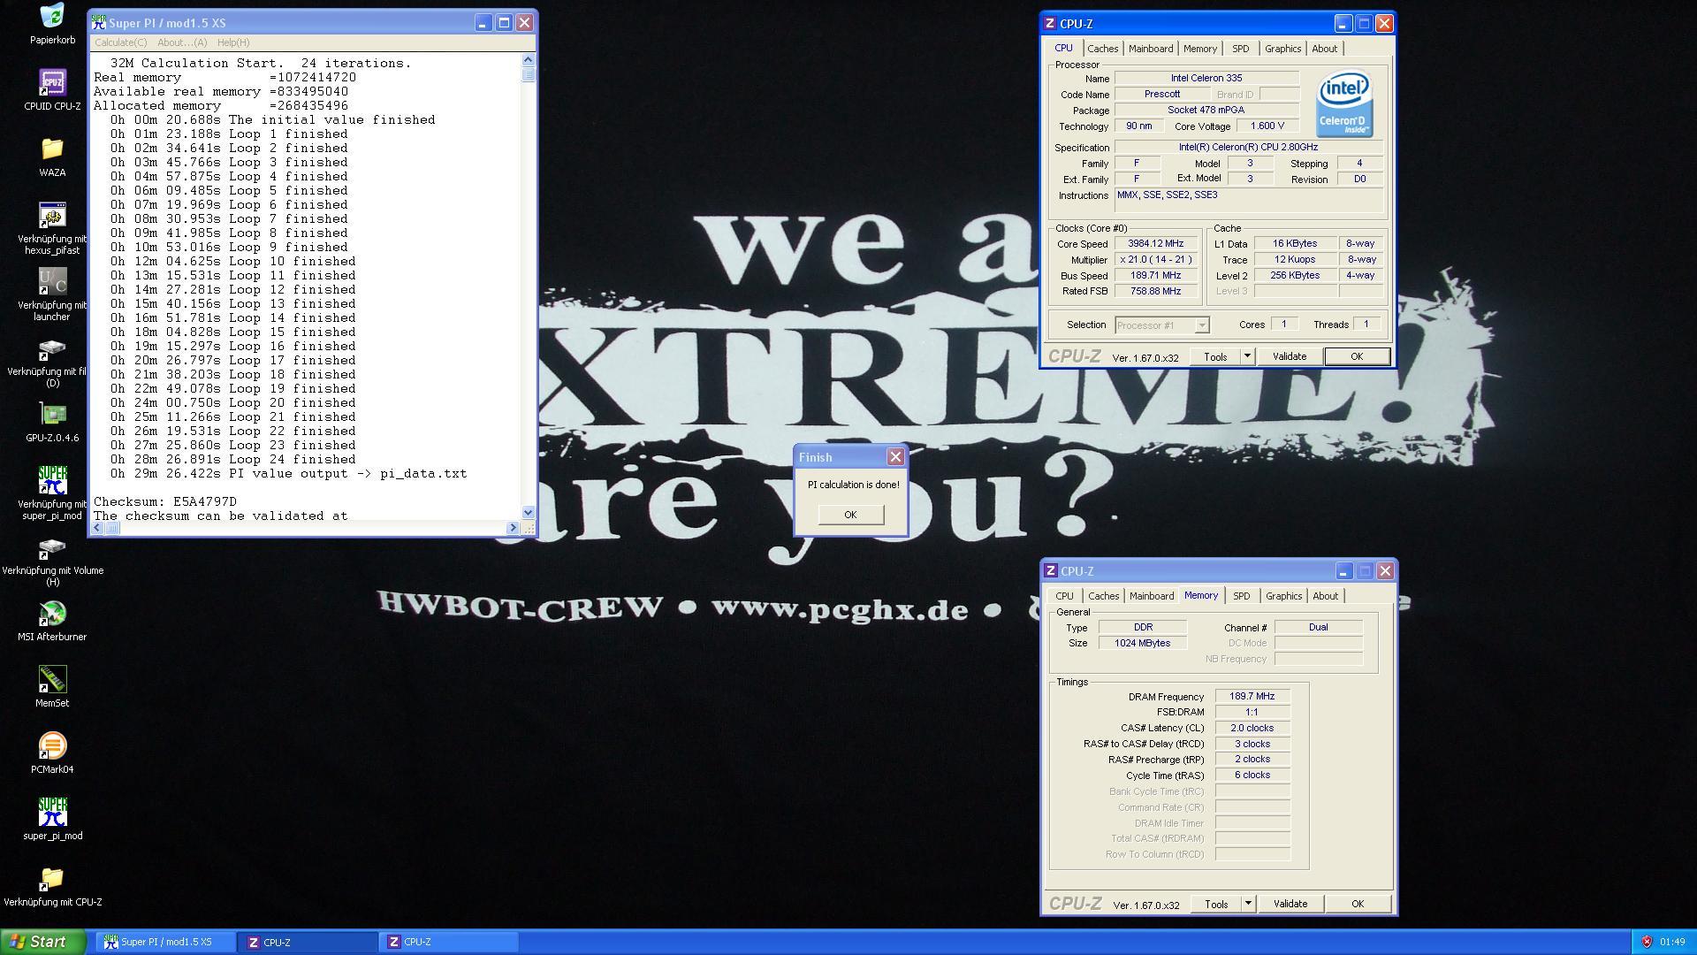Click Super PI horizontal scrollbar right arrow
Image resolution: width=1697 pixels, height=955 pixels.
[513, 528]
